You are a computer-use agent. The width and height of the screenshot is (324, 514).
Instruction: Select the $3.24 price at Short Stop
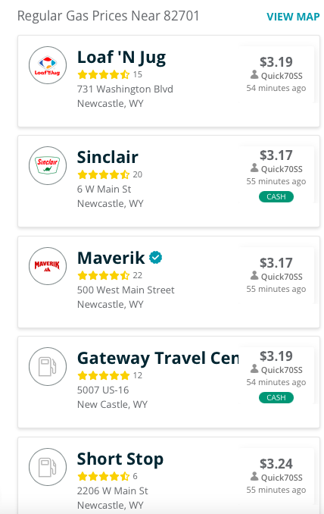[x=276, y=463]
